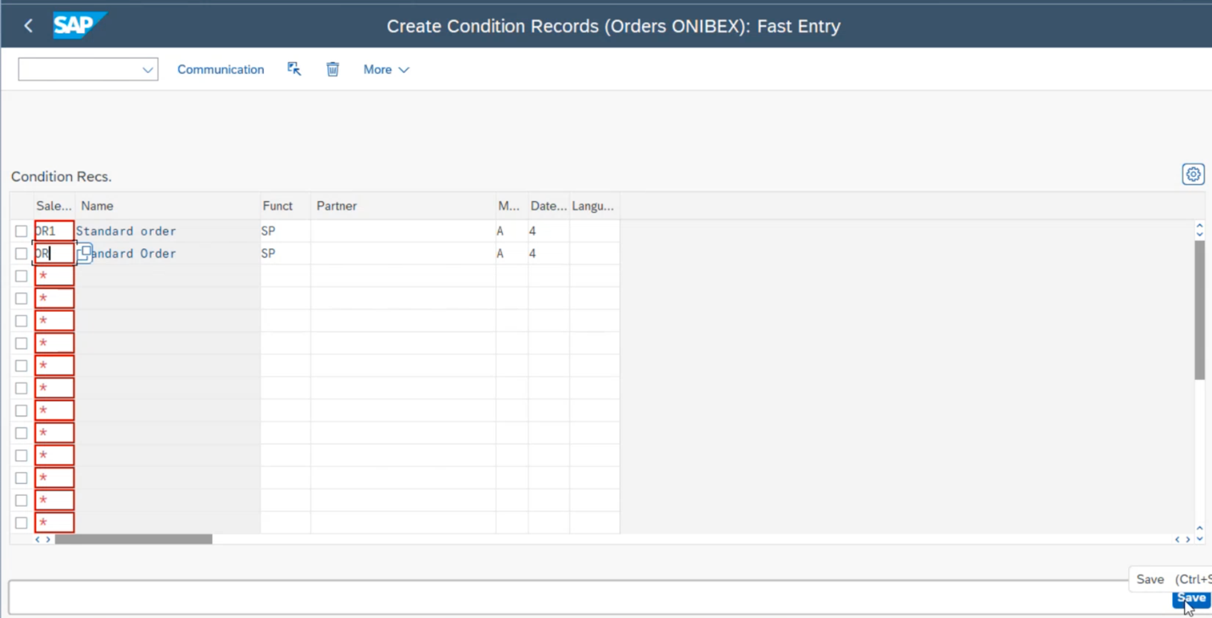Click the Language column header

click(593, 206)
